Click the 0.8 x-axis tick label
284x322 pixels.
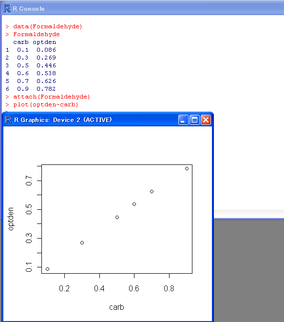169,288
